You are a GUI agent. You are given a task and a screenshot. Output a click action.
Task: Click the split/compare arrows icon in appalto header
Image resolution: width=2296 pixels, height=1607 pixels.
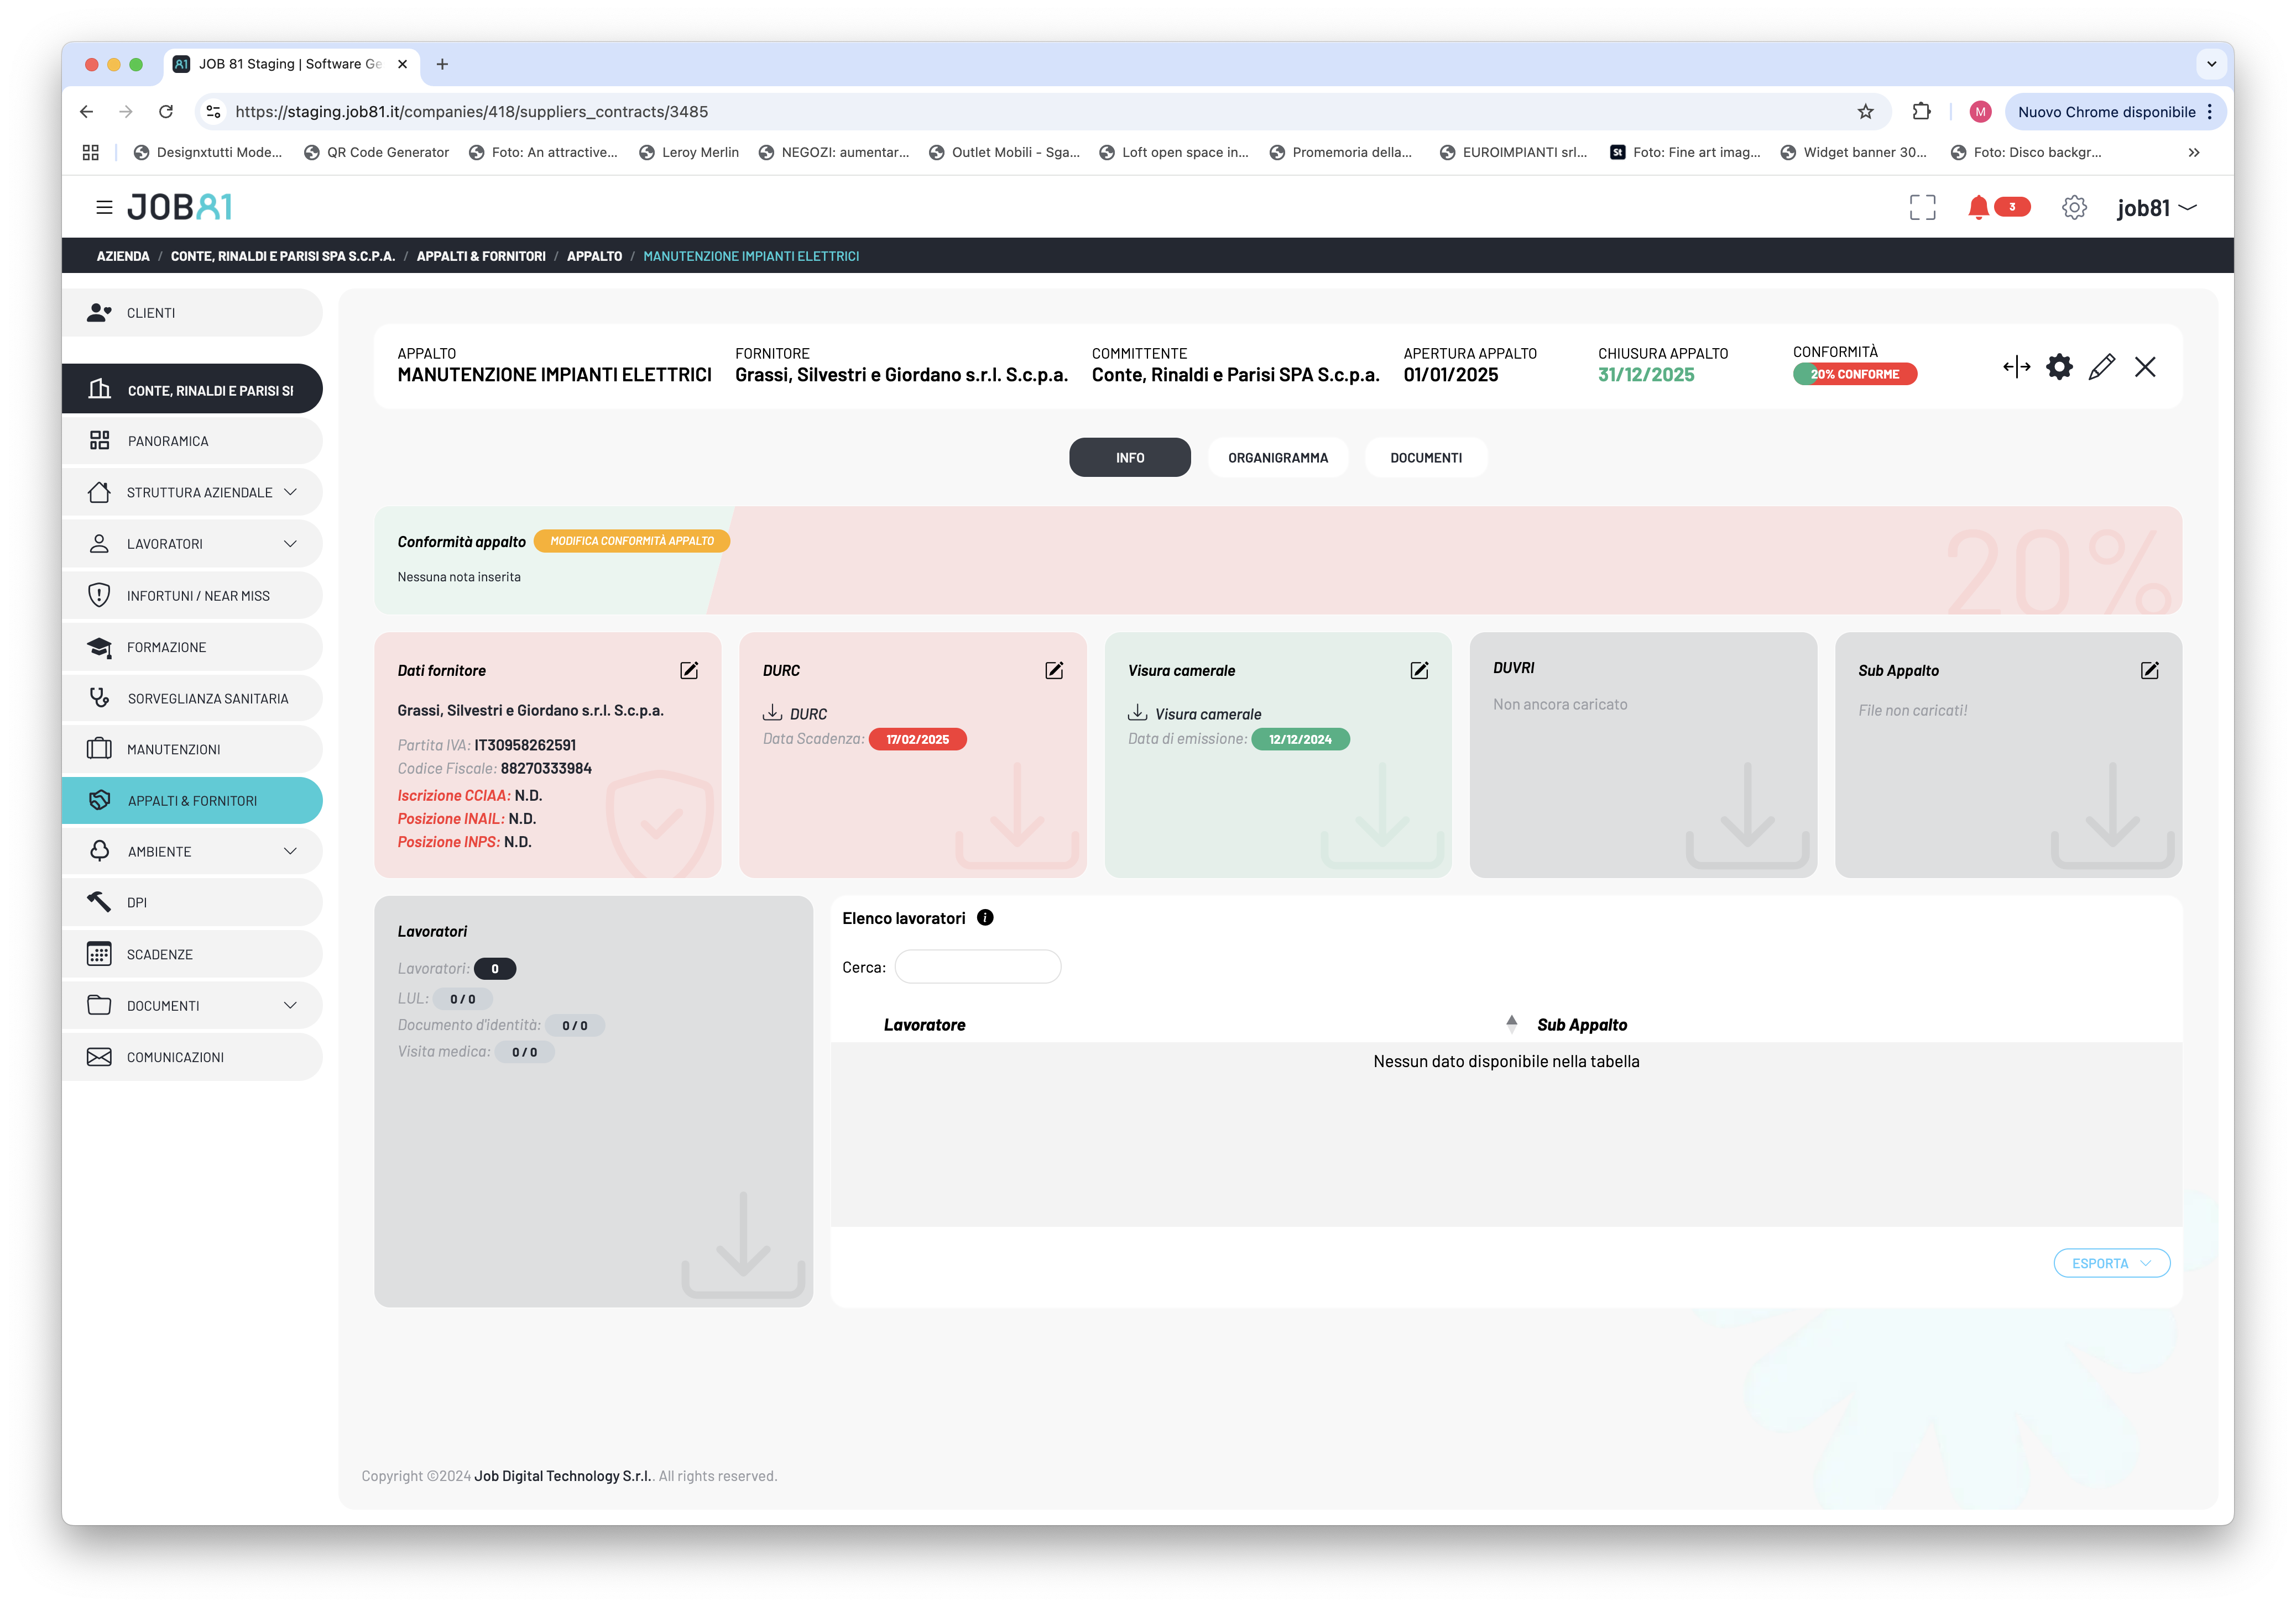point(2016,367)
